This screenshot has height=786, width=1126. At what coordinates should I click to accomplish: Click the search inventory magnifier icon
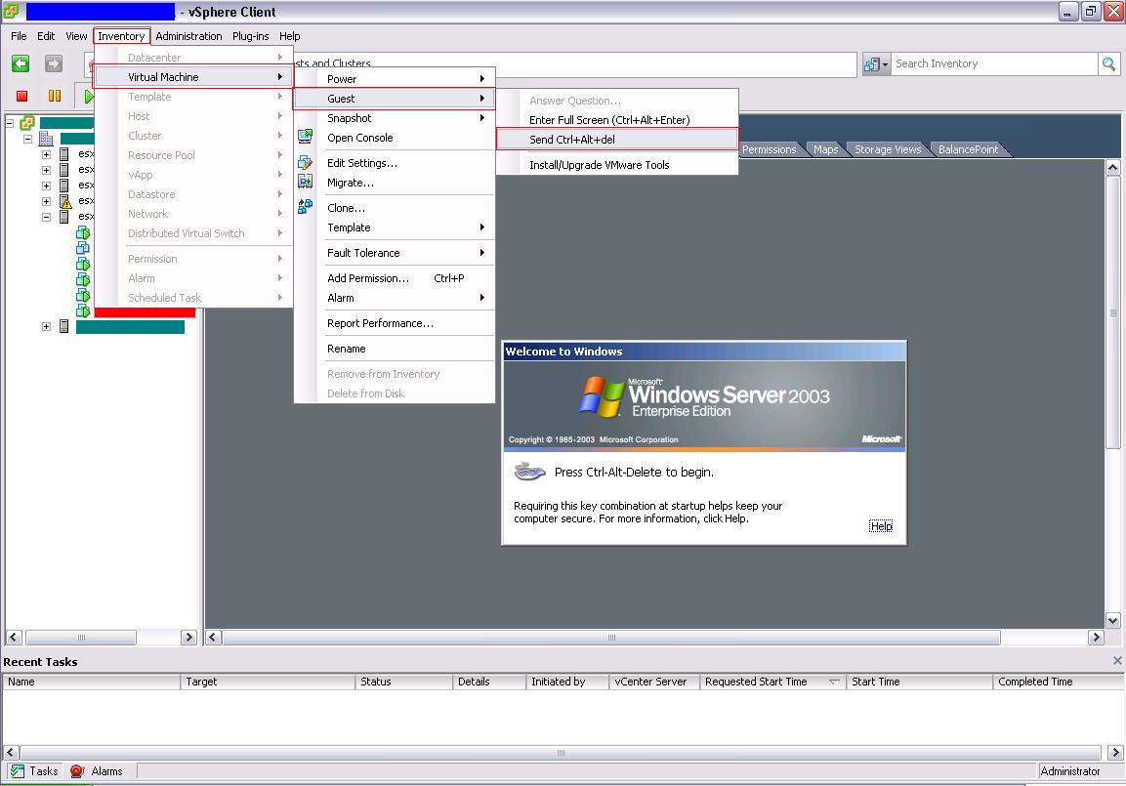click(x=1108, y=63)
